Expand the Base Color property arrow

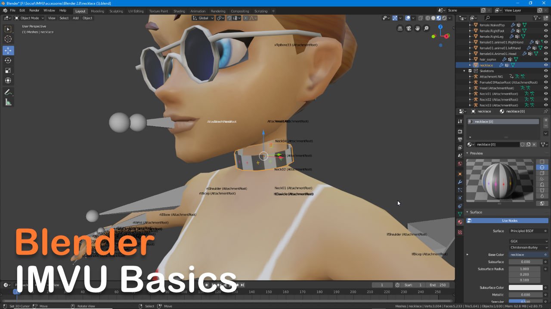467,254
